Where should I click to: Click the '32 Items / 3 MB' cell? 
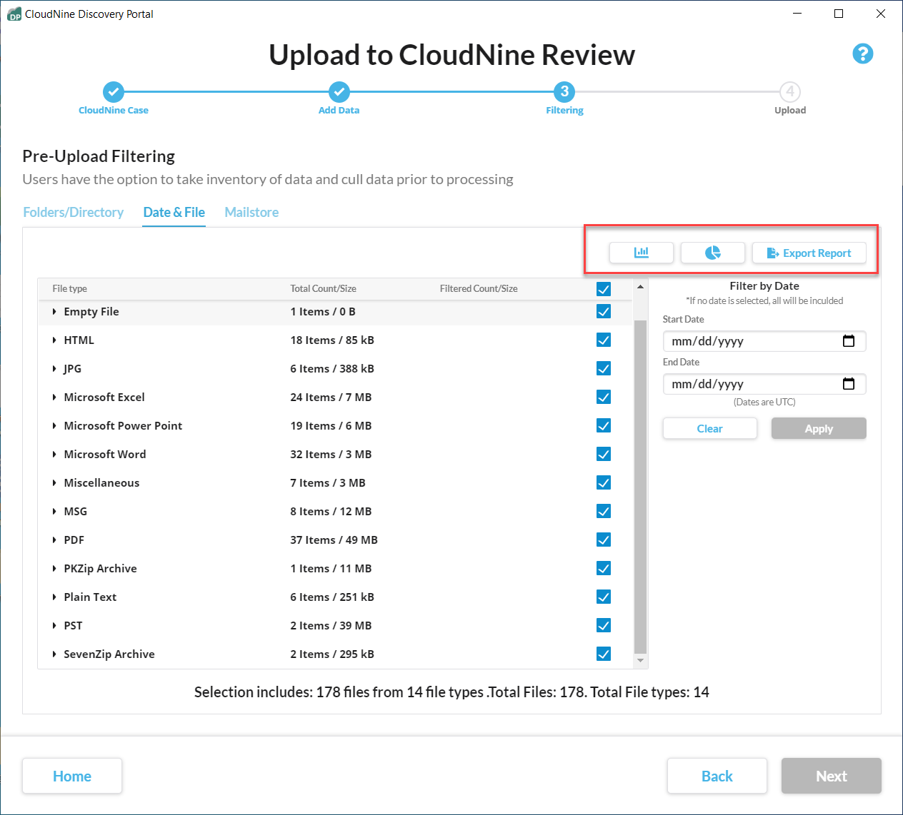click(331, 454)
